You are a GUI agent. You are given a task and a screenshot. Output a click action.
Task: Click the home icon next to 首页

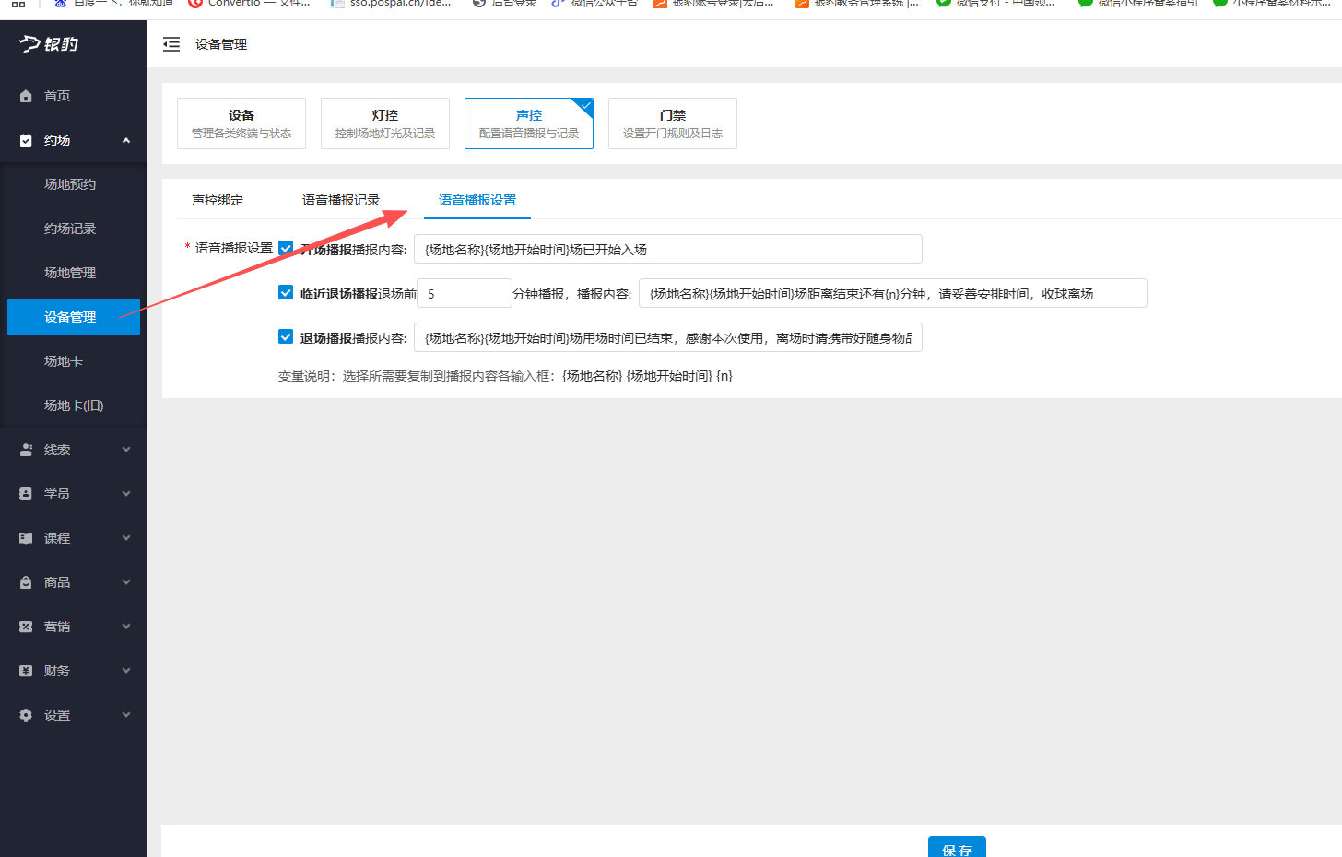coord(24,95)
